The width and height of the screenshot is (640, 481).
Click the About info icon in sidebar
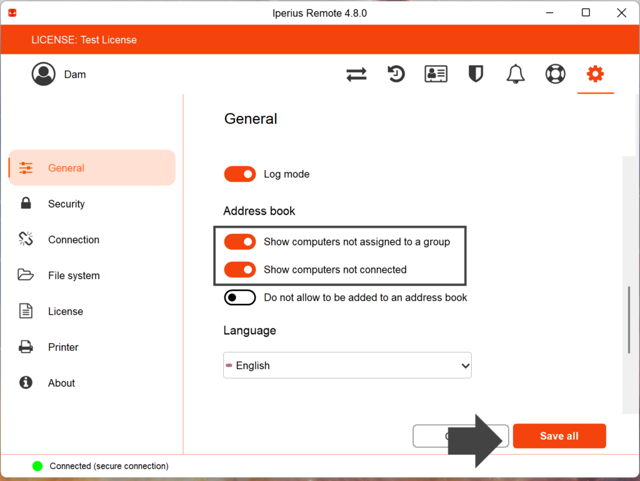click(26, 383)
